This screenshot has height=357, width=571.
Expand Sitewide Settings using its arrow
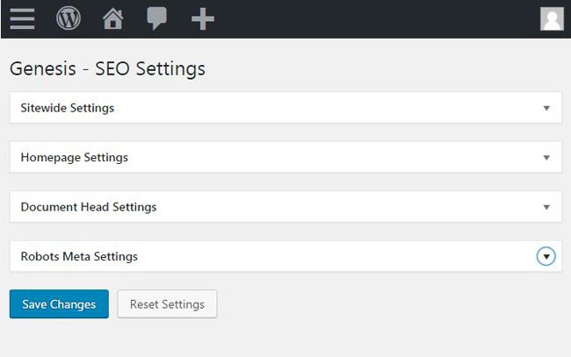click(x=546, y=108)
